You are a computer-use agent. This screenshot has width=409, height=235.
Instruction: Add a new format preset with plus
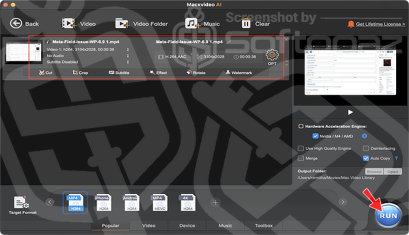[x=216, y=202]
